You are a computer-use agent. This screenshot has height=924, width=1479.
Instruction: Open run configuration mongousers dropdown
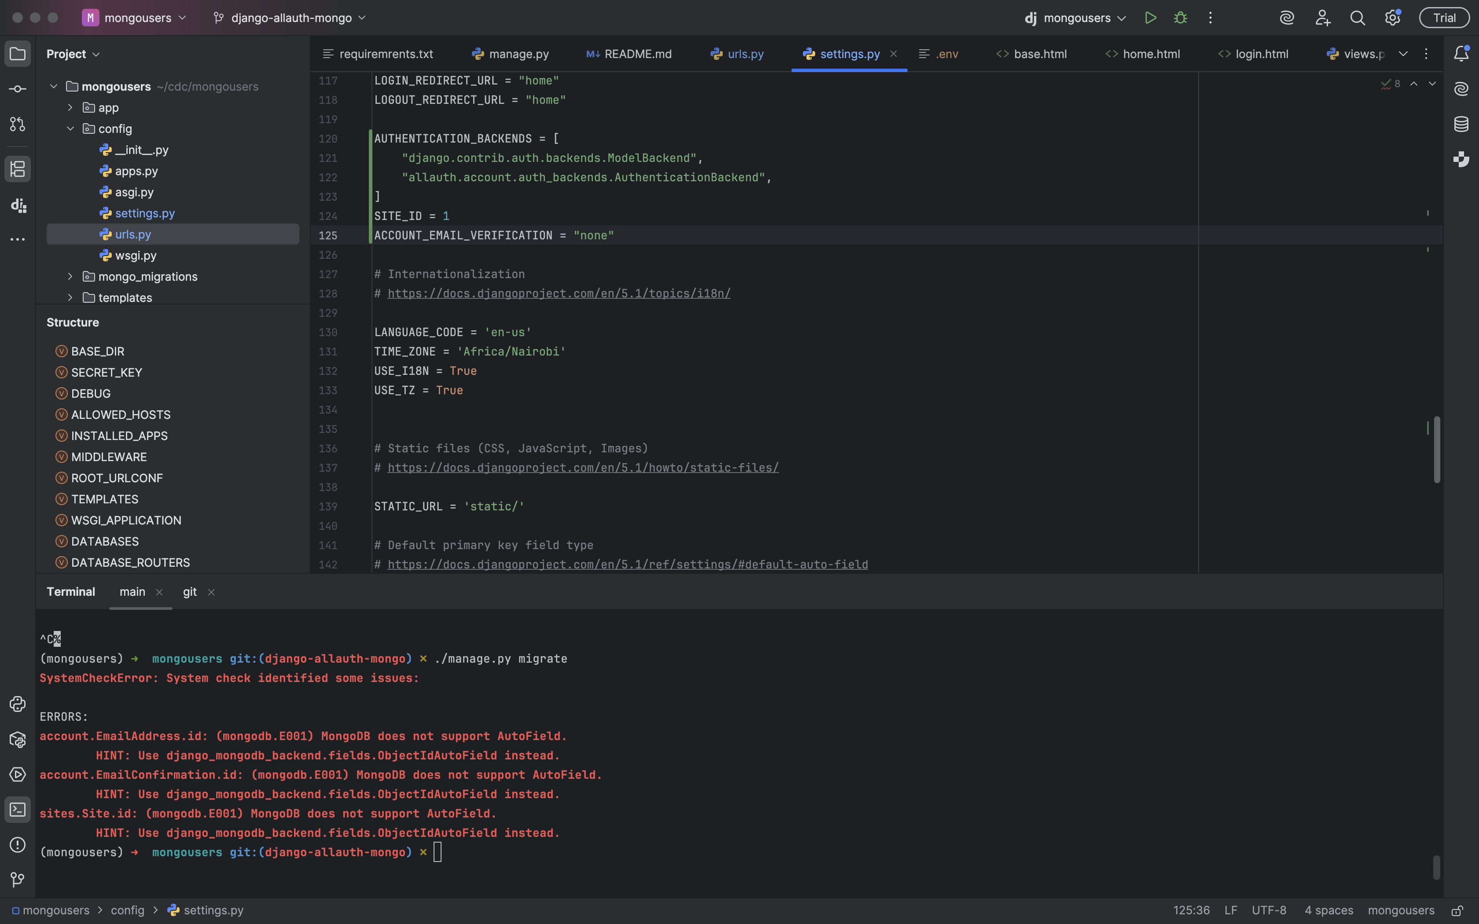tap(1076, 18)
